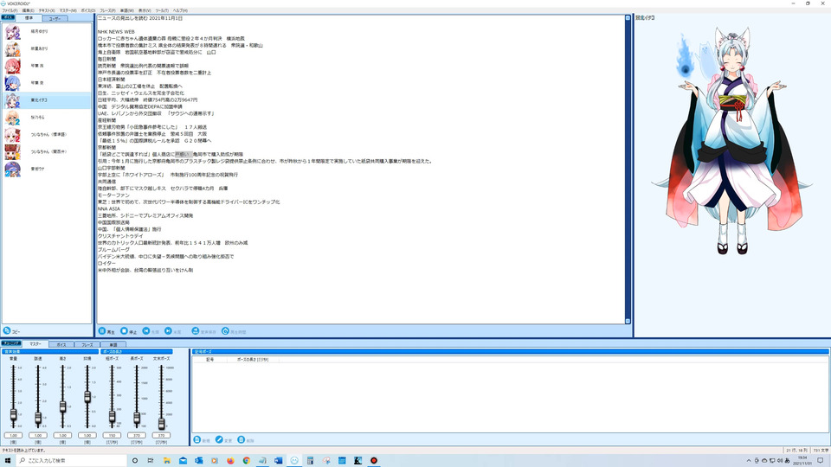Click the 記号 column header
The width and height of the screenshot is (831, 467).
tap(209, 360)
